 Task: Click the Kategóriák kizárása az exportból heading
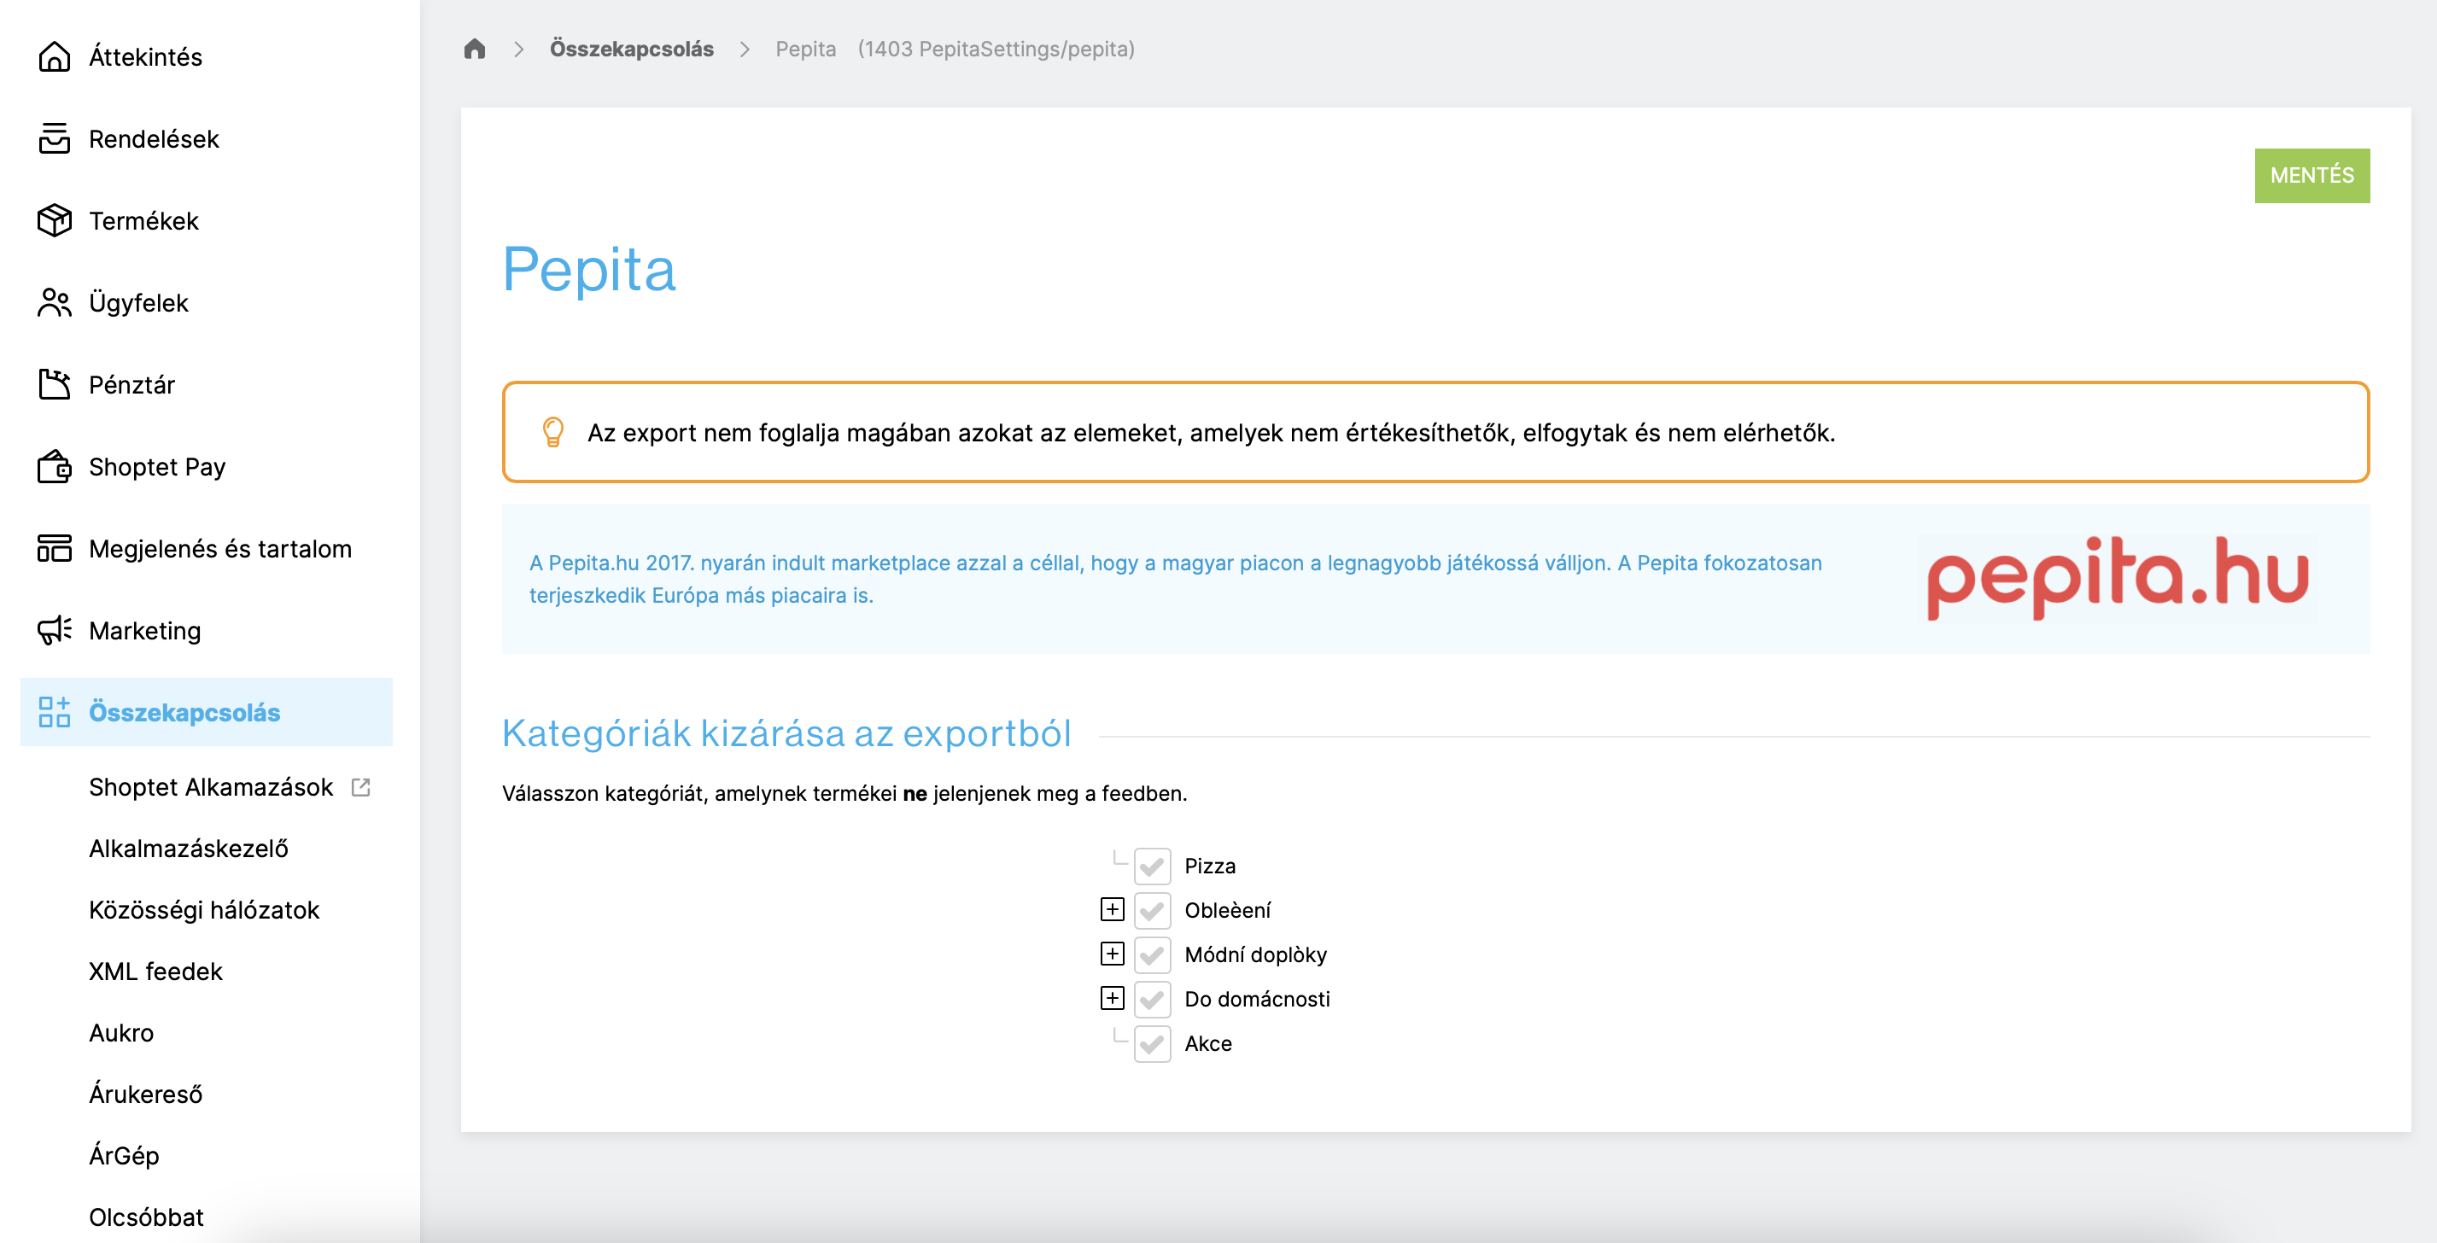(786, 733)
